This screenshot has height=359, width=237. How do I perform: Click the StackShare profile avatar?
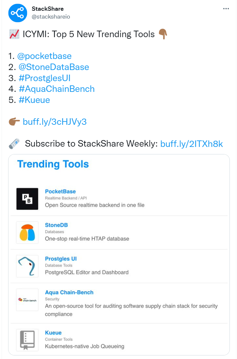click(x=18, y=13)
